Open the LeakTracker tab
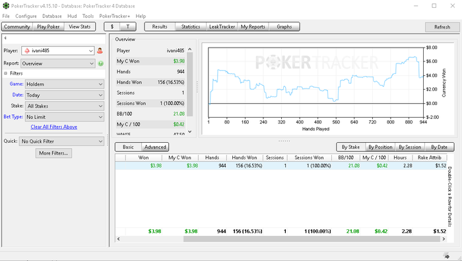Image resolution: width=462 pixels, height=261 pixels. click(222, 26)
